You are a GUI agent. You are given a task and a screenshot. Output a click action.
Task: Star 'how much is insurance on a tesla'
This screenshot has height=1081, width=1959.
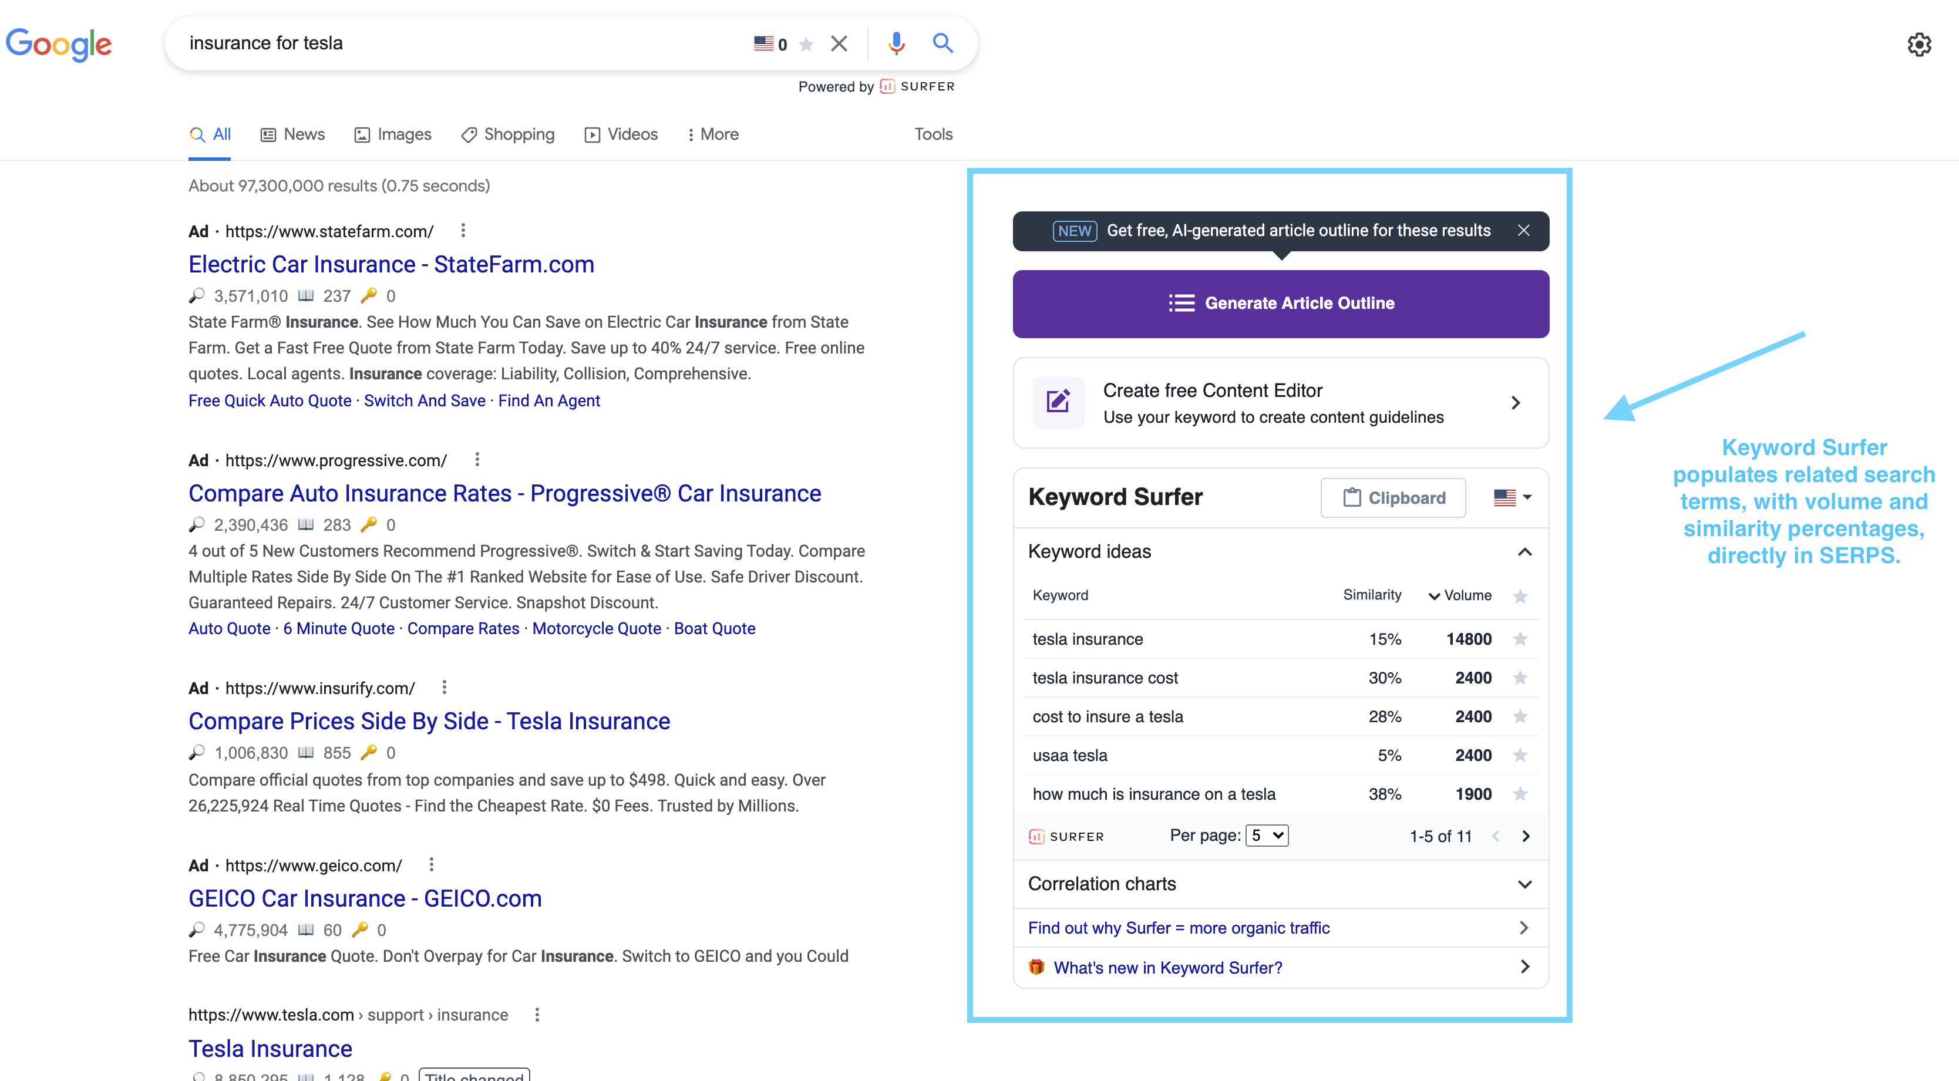(x=1520, y=794)
